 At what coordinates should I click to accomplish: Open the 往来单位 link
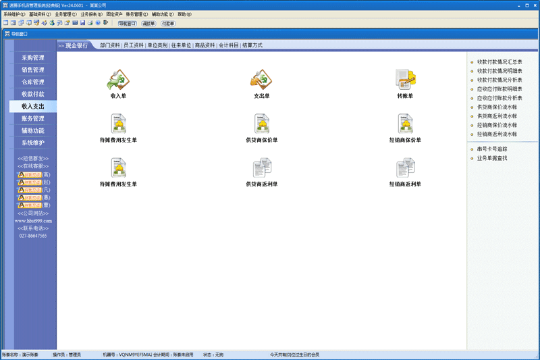point(181,45)
